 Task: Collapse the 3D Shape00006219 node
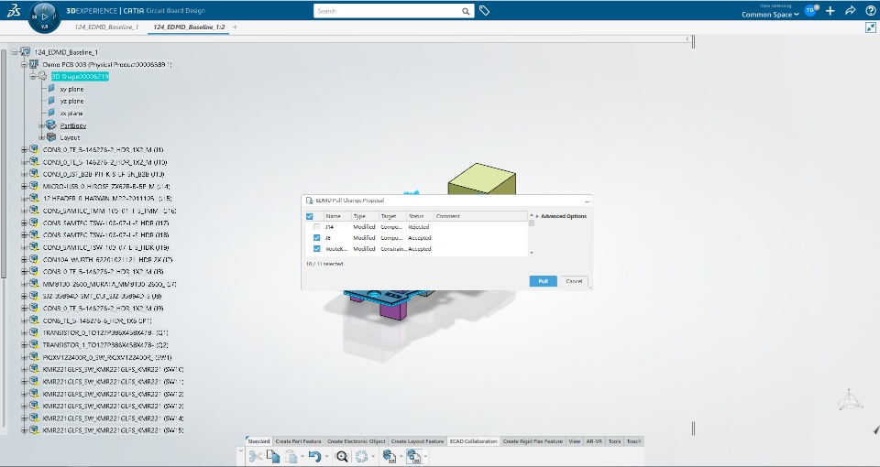[33, 76]
